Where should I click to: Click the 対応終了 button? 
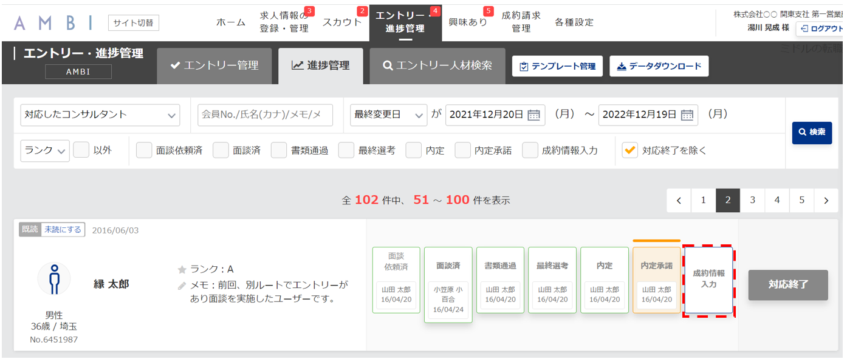point(788,284)
